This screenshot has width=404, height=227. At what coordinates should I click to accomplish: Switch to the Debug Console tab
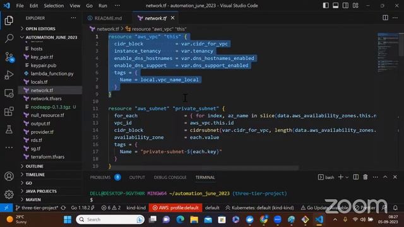[x=170, y=177]
